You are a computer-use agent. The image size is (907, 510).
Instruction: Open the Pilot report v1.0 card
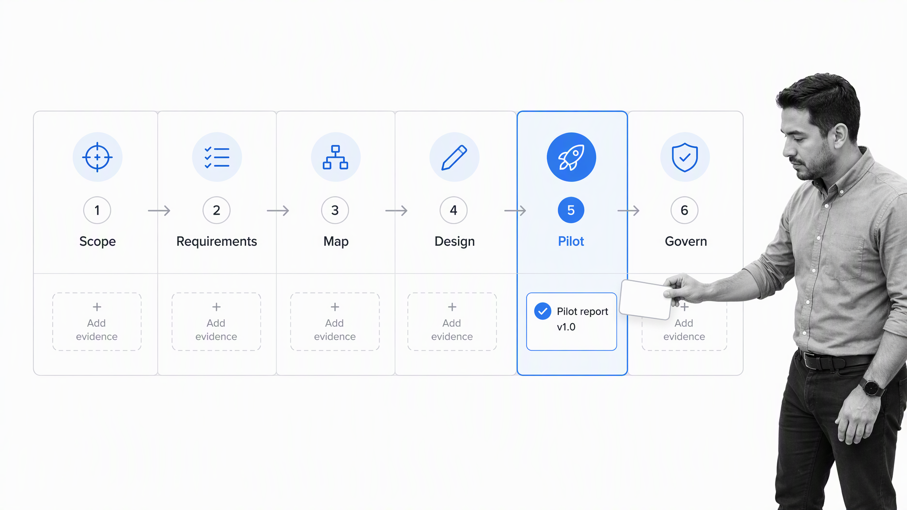click(571, 322)
